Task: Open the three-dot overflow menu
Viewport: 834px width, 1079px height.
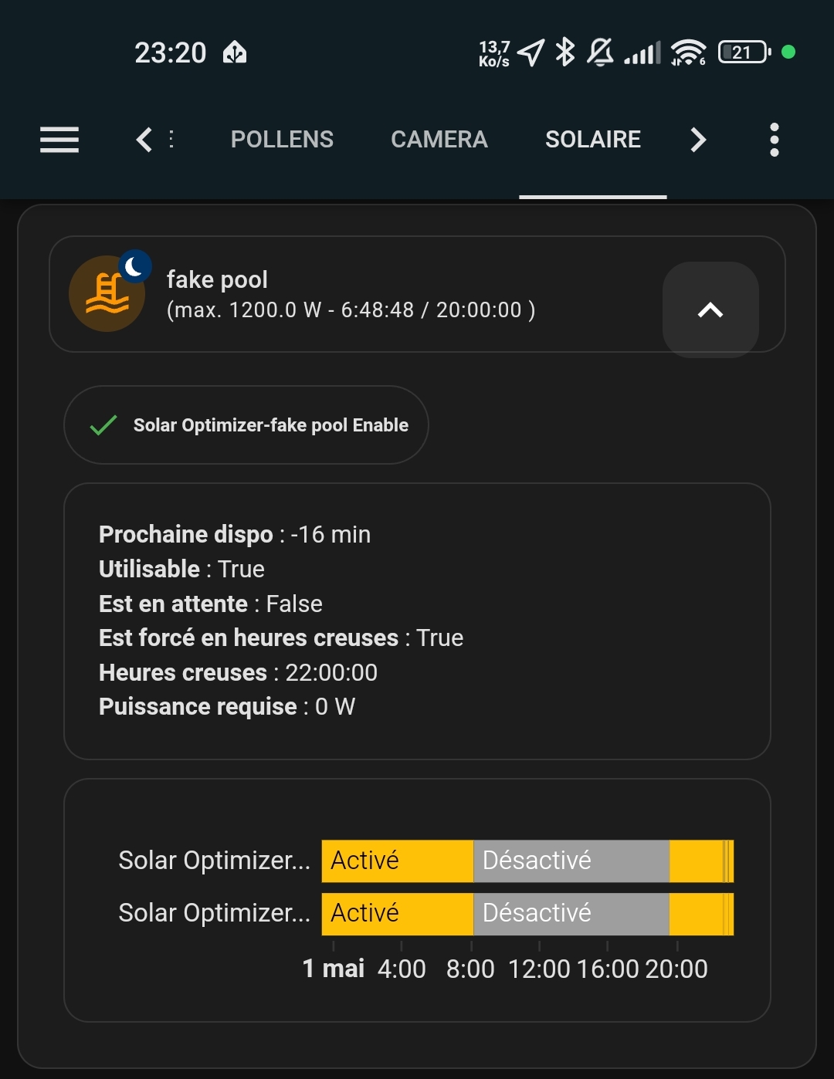Action: 774,140
